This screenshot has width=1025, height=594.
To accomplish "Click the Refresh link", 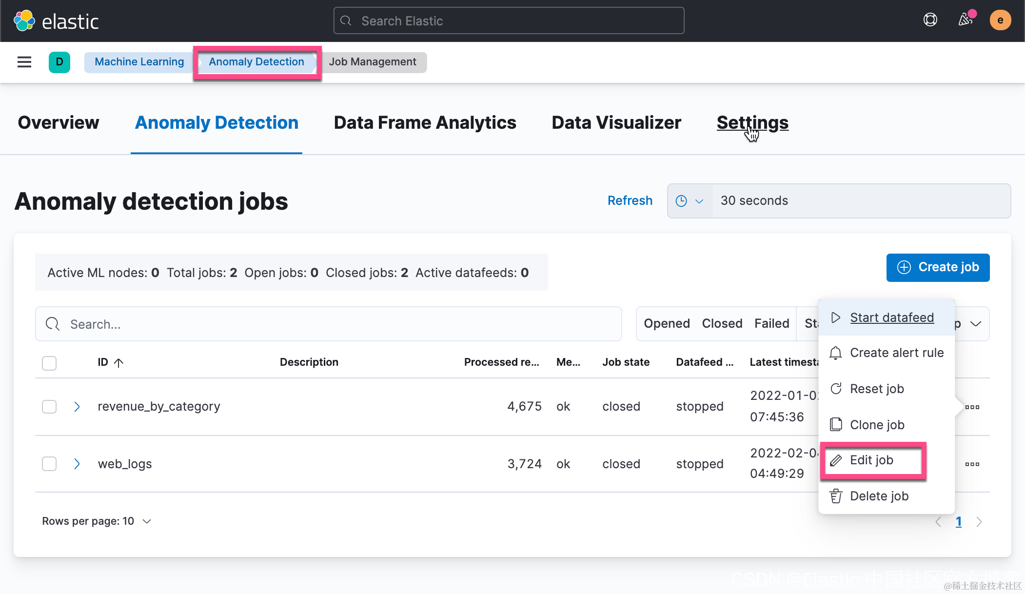I will [630, 200].
